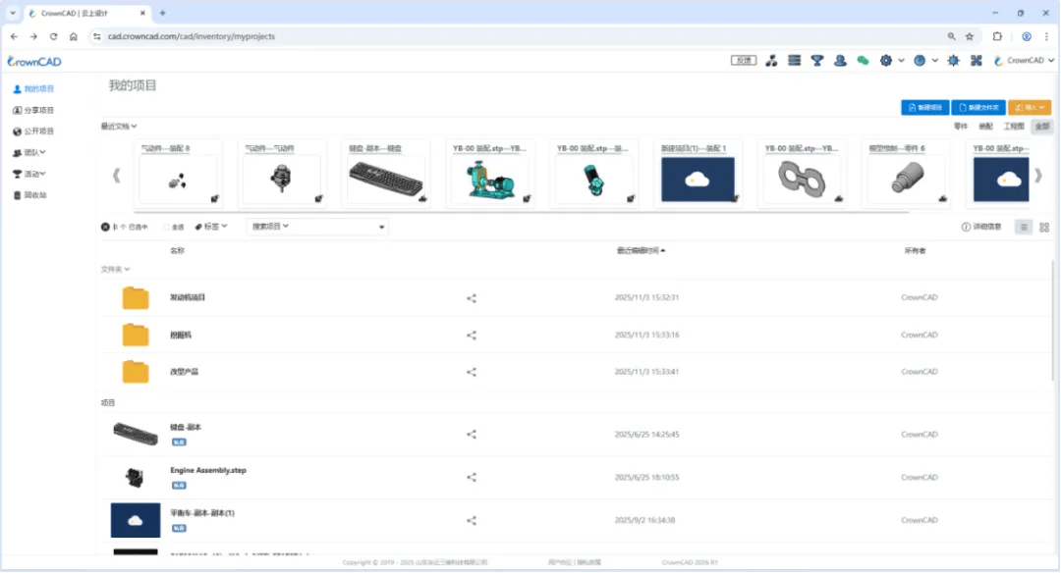The width and height of the screenshot is (1061, 573).
Task: Select the 工程图 filter tab
Action: 1013,127
